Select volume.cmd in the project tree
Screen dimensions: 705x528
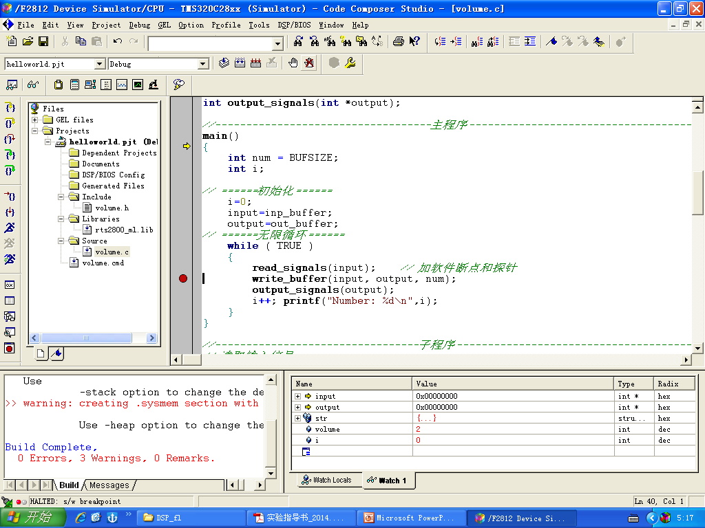[x=103, y=263]
